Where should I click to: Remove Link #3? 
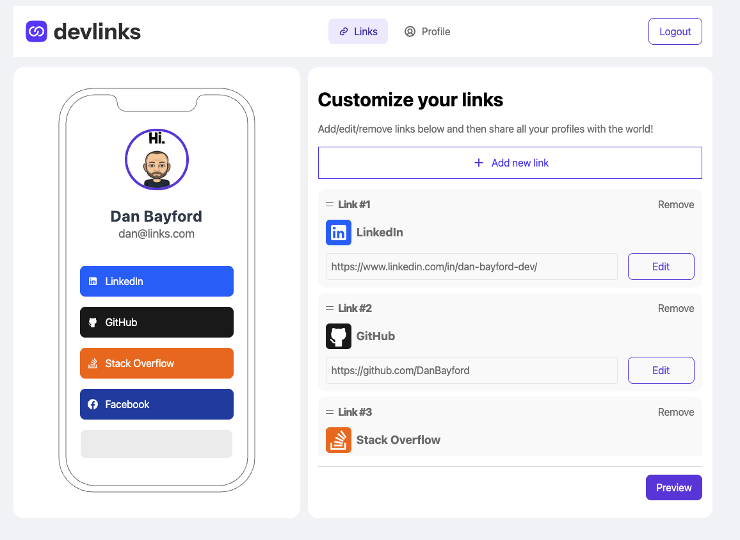[x=675, y=413]
